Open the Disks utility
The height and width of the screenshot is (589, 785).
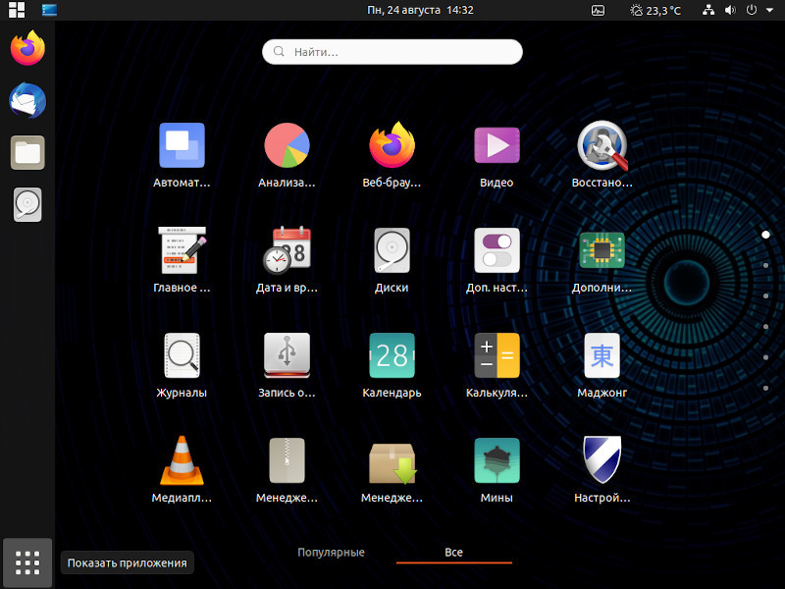[x=392, y=251]
